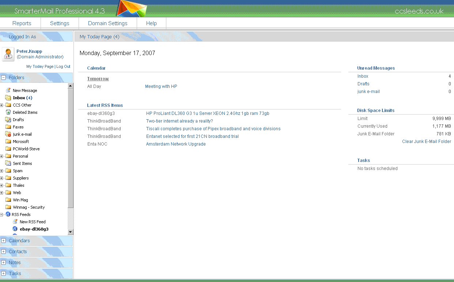454x282 pixels.
Task: Collapse the Folders panel section
Action: coord(4,77)
